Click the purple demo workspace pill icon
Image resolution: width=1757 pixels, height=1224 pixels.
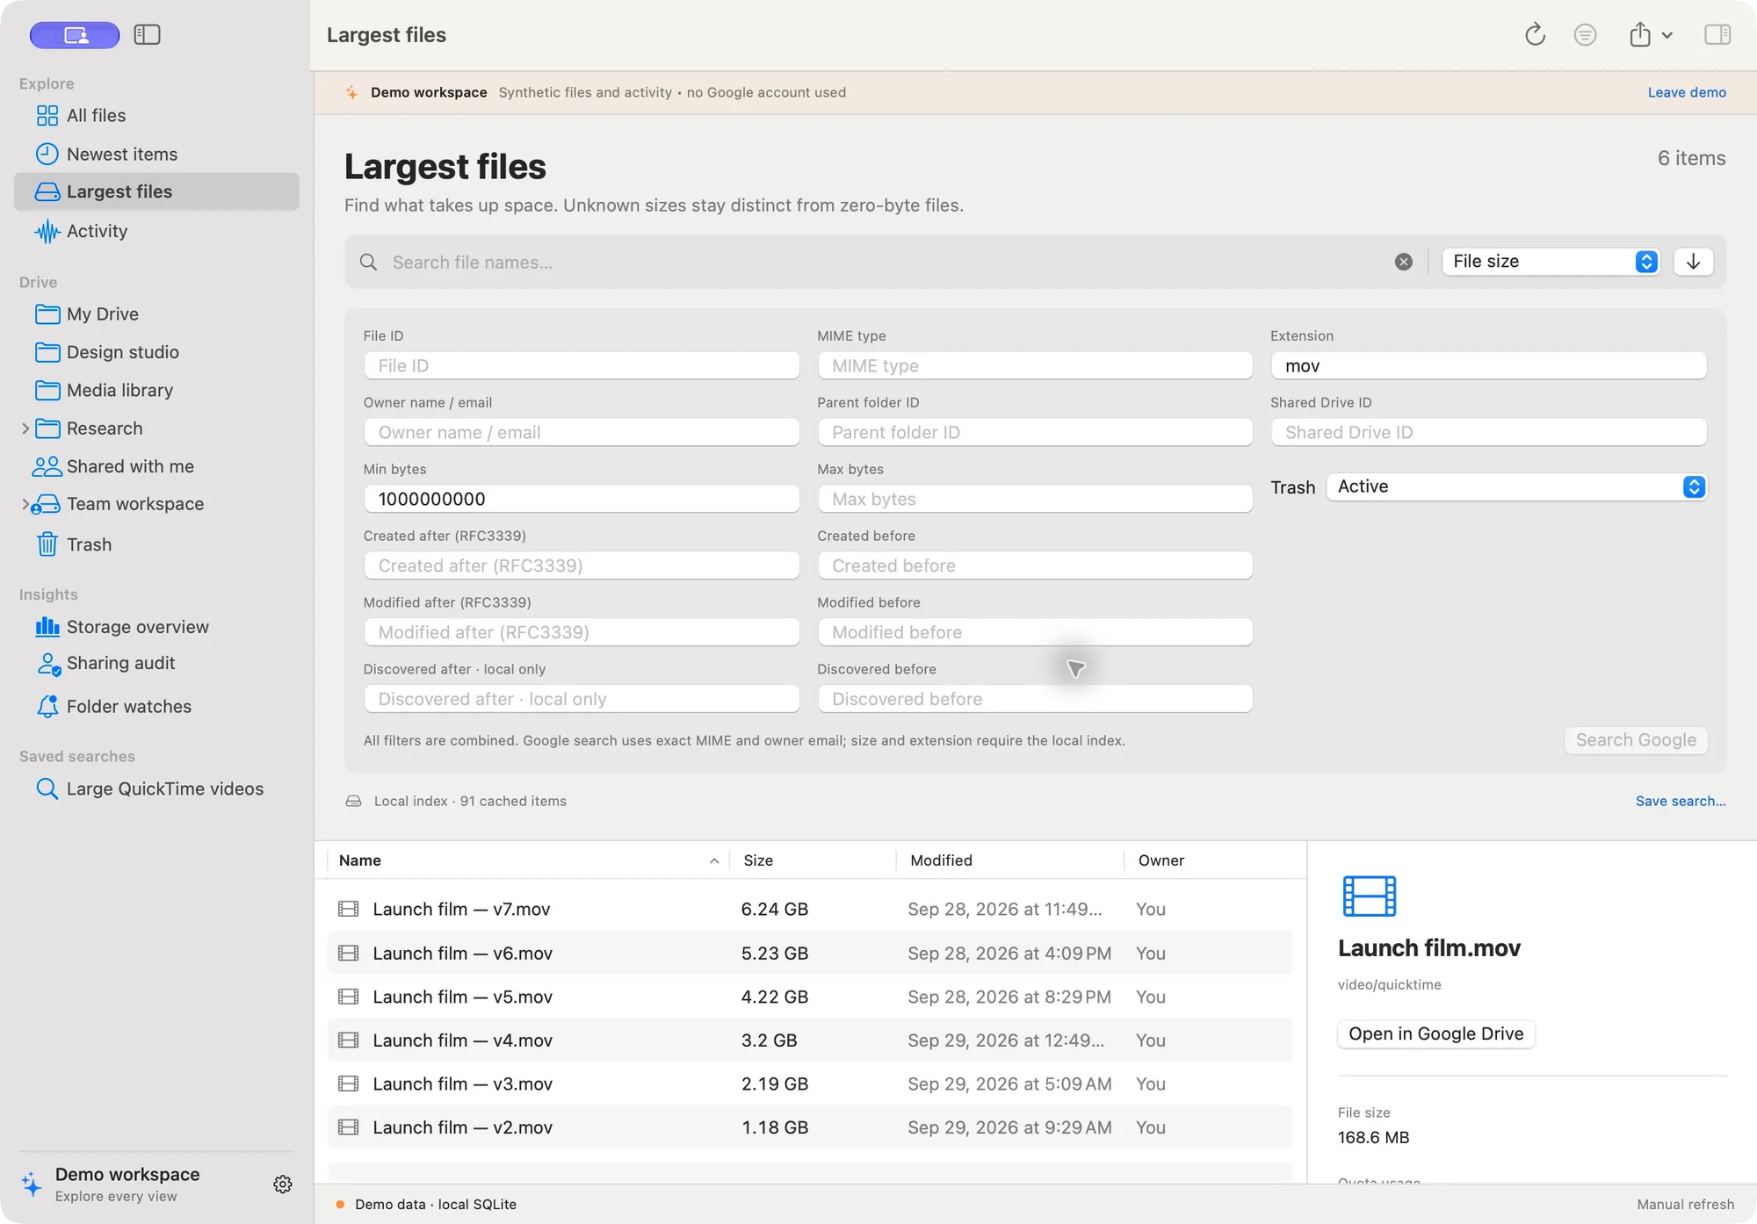[75, 35]
